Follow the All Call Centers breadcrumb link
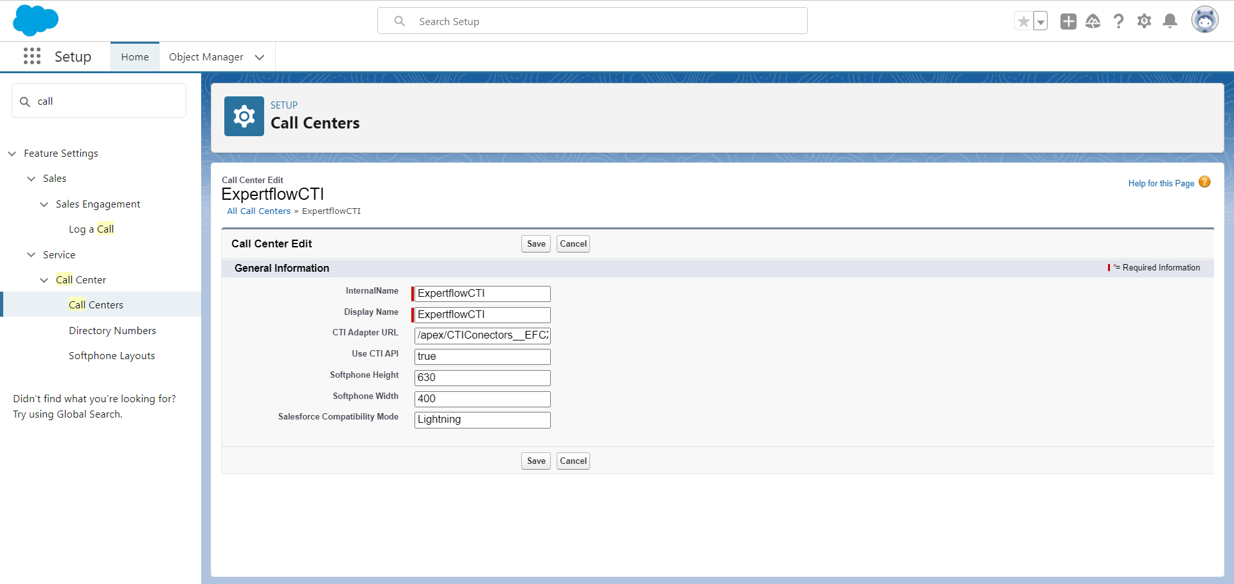 coord(258,211)
